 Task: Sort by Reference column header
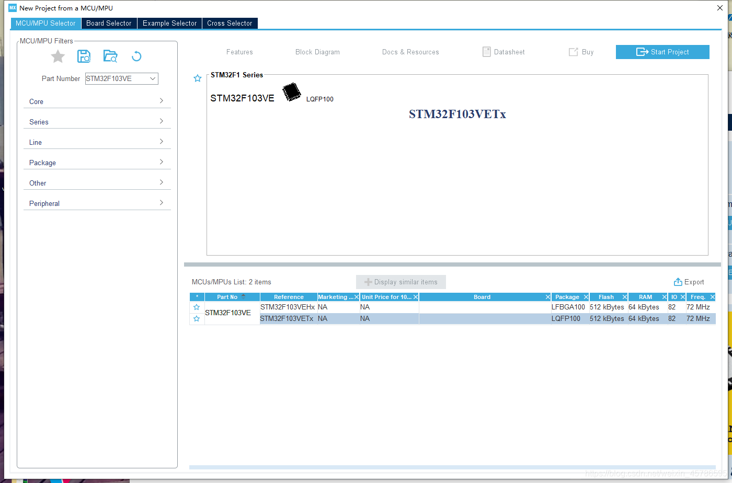[x=289, y=297]
